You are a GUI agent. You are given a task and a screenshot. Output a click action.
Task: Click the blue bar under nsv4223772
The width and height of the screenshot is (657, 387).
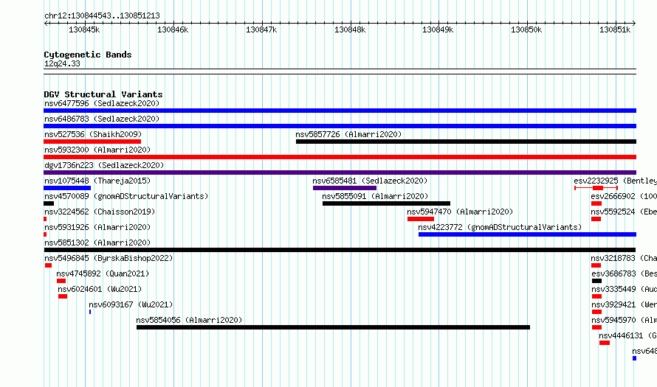point(527,234)
